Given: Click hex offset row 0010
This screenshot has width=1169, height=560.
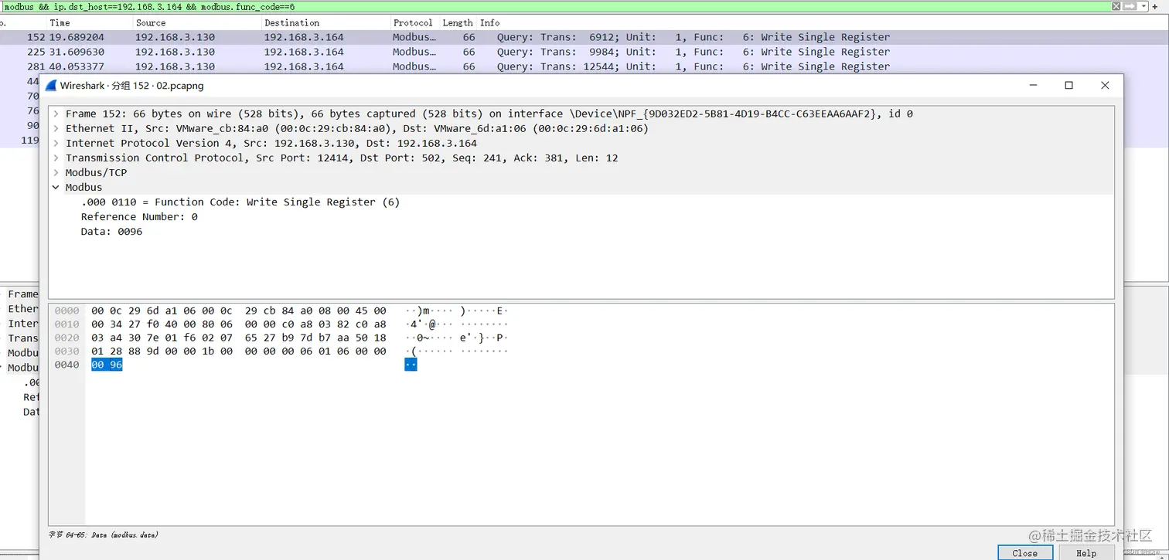Looking at the screenshot, I should (66, 324).
